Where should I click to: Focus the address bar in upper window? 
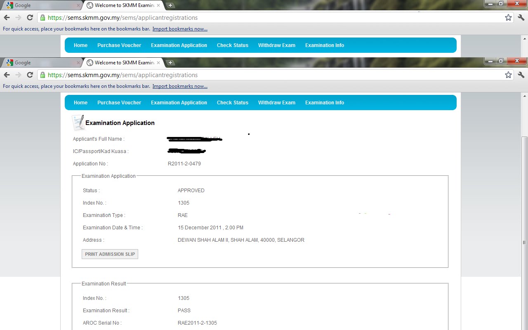(x=276, y=18)
